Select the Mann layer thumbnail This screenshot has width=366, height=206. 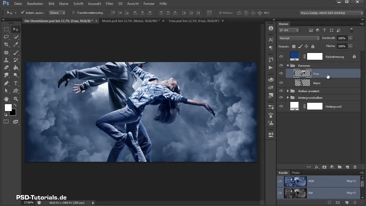[303, 83]
